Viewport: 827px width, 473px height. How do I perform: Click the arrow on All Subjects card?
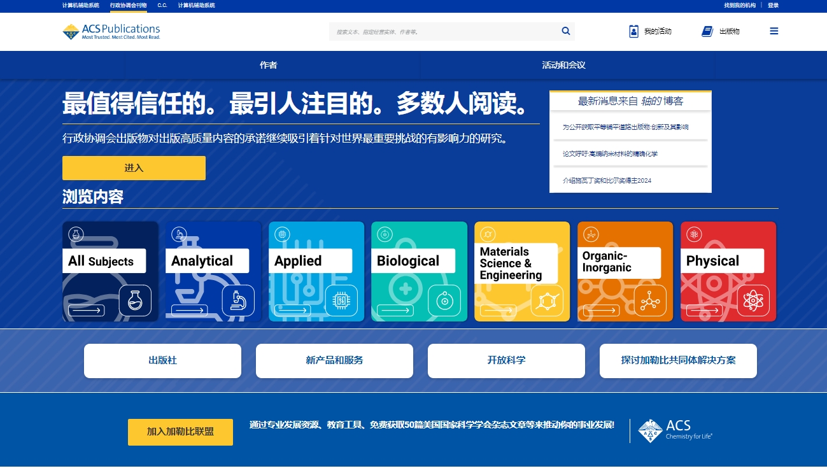(87, 311)
